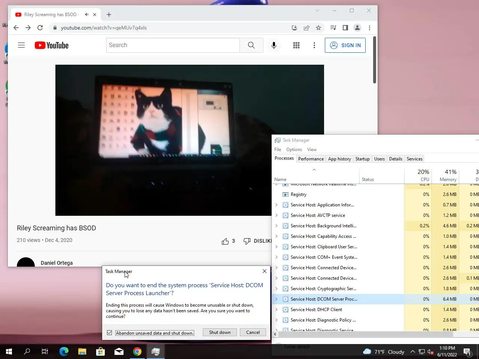Install app icon in the address bar

coord(295,28)
